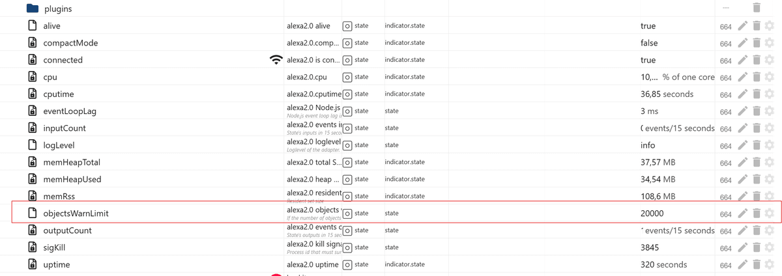Toggle the alive state value true
Image resolution: width=782 pixels, height=276 pixels.
[x=648, y=26]
